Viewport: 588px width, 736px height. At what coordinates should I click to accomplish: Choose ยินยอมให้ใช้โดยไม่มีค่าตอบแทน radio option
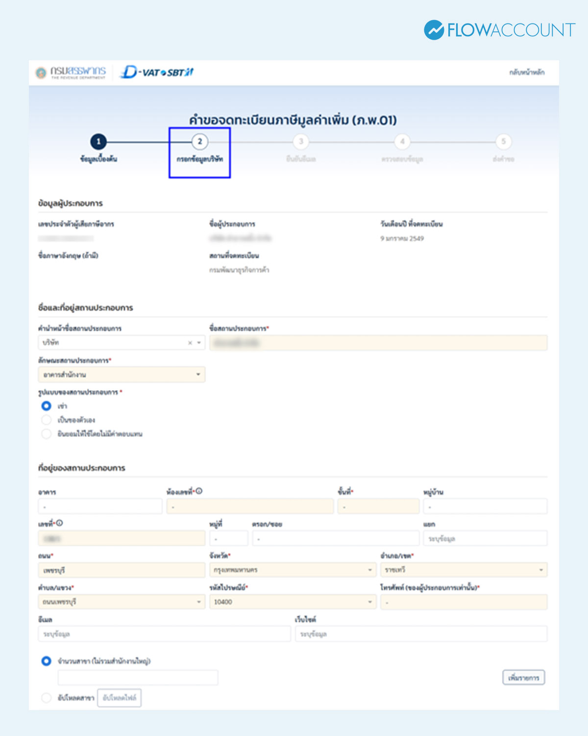pyautogui.click(x=47, y=434)
